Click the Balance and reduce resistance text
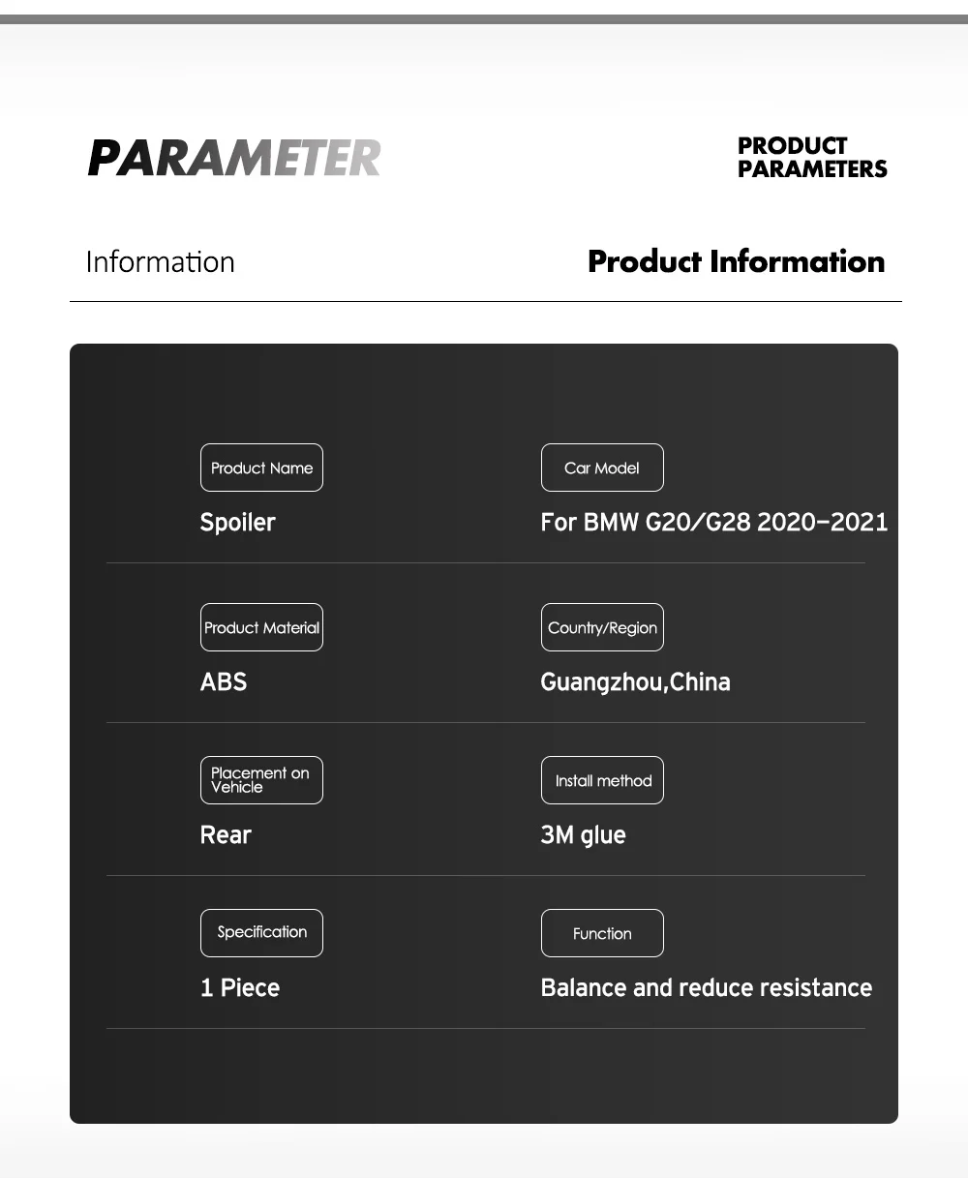Screen dimensions: 968x1178 click(706, 988)
